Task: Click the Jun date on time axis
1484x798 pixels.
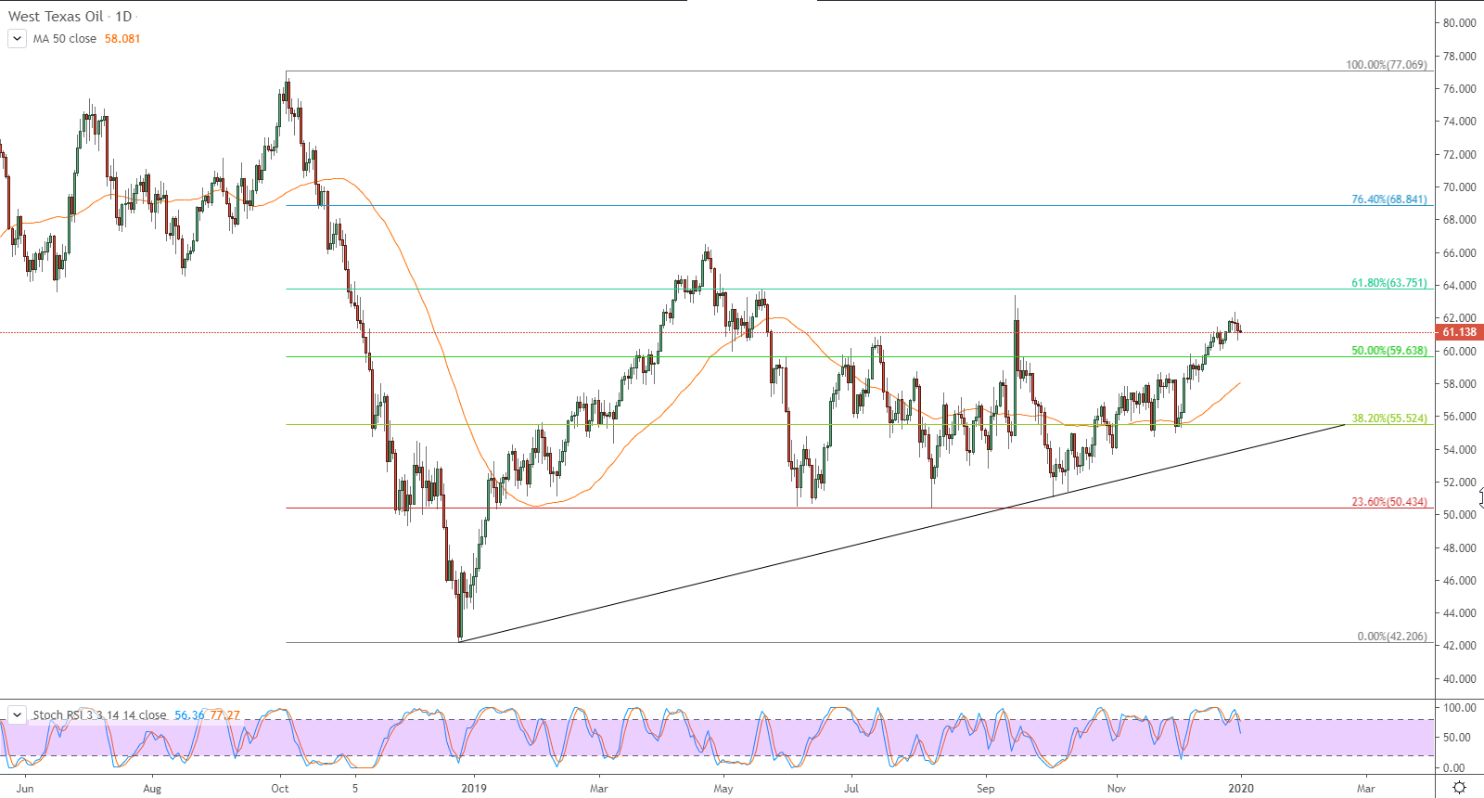Action: coord(25,789)
